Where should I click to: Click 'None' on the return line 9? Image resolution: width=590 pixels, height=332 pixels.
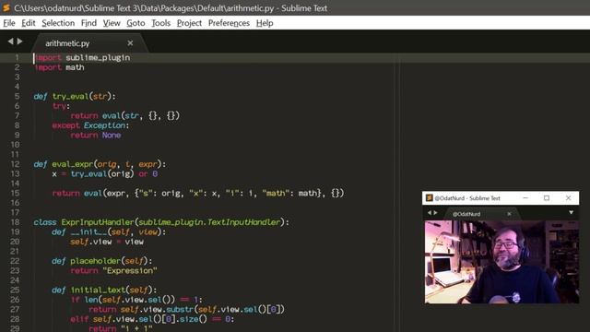point(112,136)
